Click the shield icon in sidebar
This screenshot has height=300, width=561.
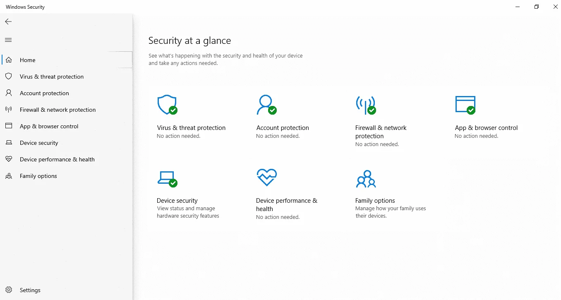point(9,77)
